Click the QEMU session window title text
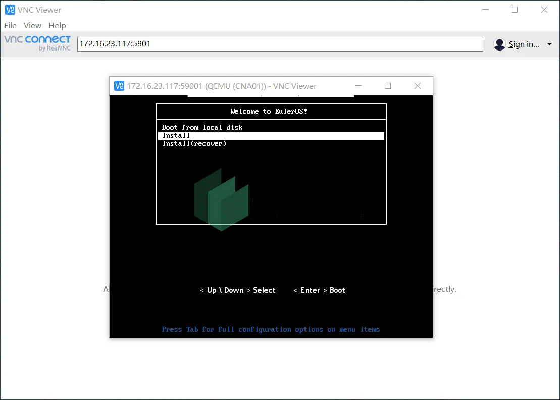 point(222,86)
